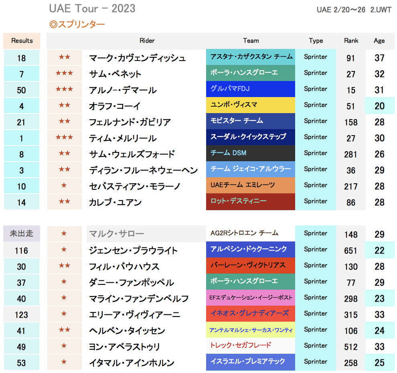397x373 pixels.
Task: Click team cell チーム ジェイコ・アルウラー
Action: [251, 169]
